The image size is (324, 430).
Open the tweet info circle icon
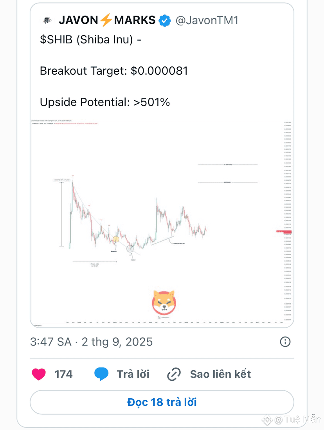[285, 342]
